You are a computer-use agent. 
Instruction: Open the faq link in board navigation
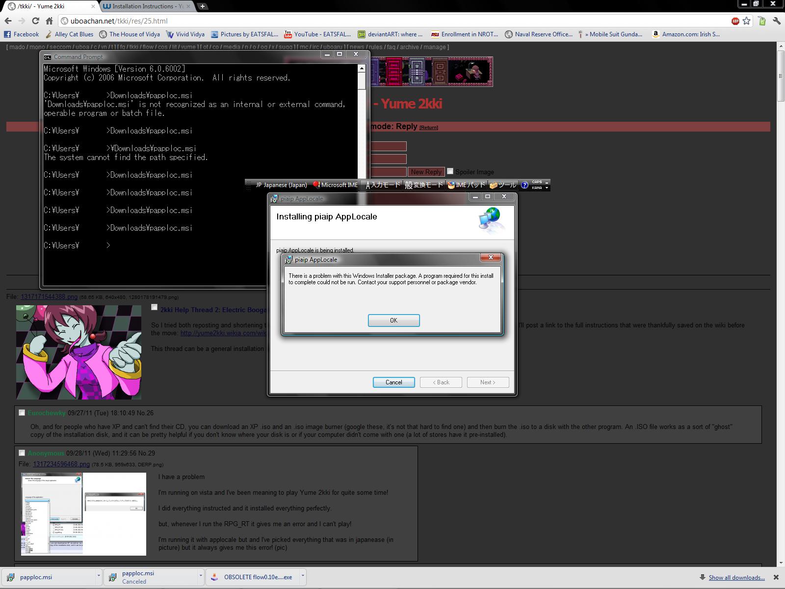point(391,47)
